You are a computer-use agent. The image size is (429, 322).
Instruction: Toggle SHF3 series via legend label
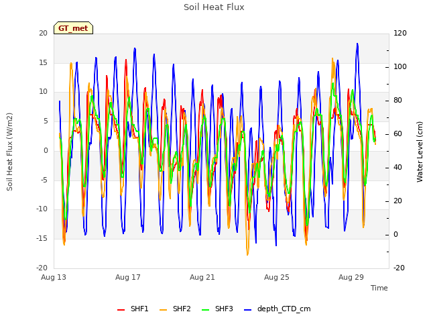click(224, 309)
